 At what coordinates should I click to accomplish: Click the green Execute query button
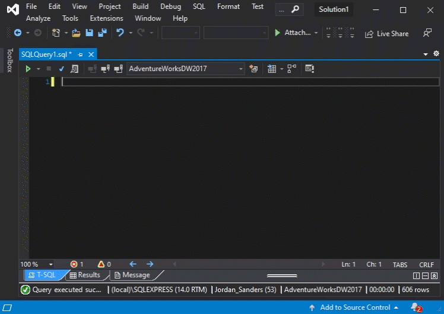coord(27,69)
